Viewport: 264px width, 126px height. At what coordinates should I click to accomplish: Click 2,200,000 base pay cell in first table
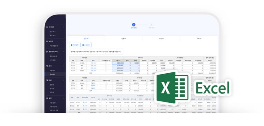[x=118, y=71]
